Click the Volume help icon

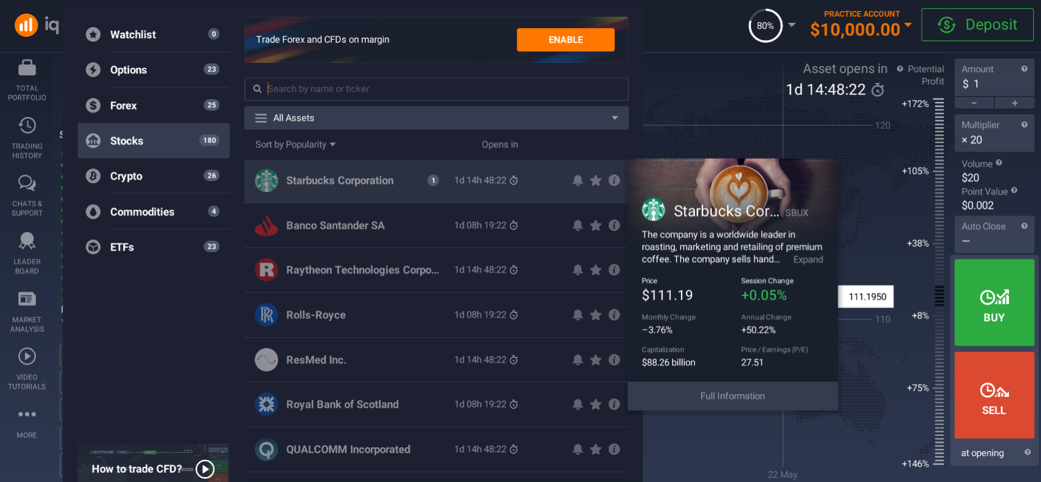(x=999, y=162)
